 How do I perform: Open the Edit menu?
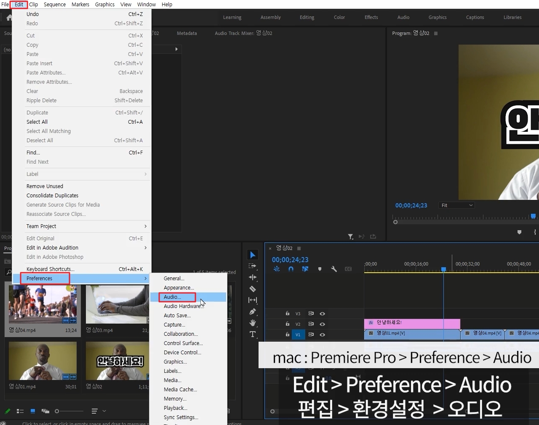19,5
